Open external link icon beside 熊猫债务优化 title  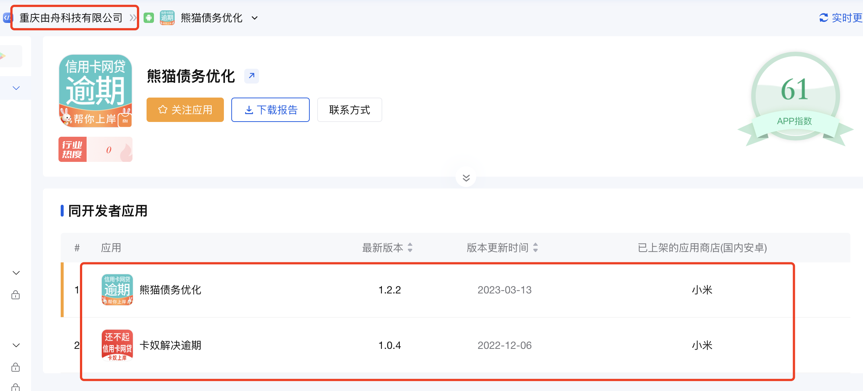tap(252, 76)
